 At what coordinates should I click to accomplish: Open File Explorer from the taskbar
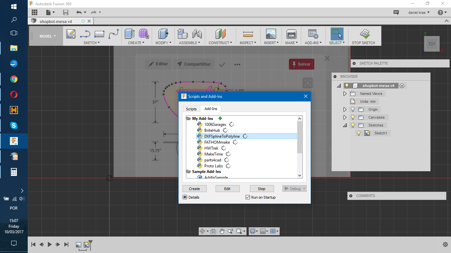tap(14, 48)
